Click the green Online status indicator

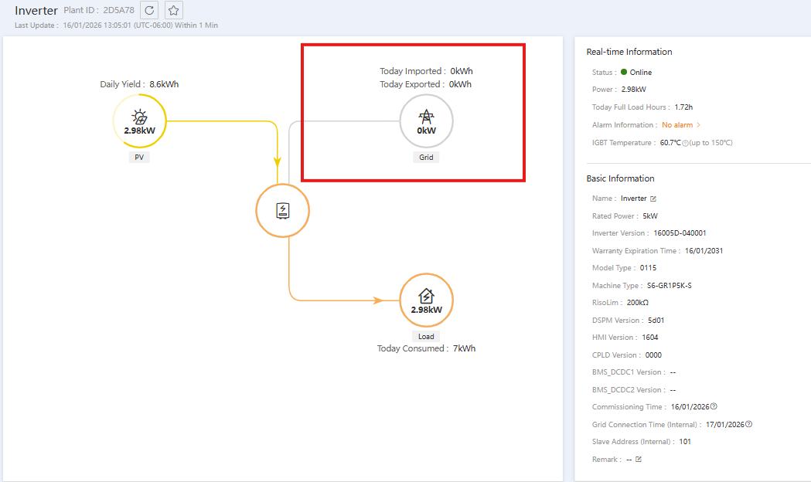tap(624, 73)
